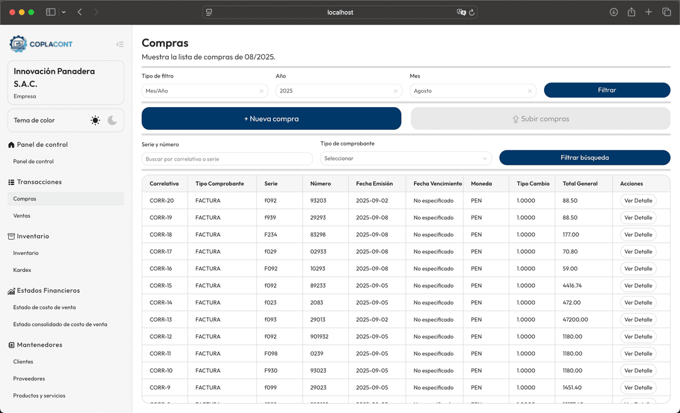Image resolution: width=680 pixels, height=413 pixels.
Task: Click the Nueva compra button
Action: tap(271, 118)
